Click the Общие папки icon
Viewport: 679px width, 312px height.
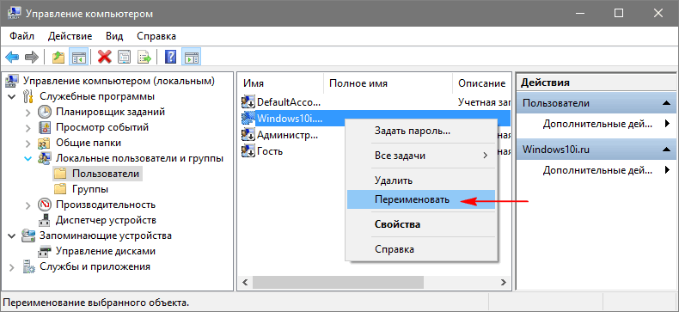pyautogui.click(x=45, y=143)
